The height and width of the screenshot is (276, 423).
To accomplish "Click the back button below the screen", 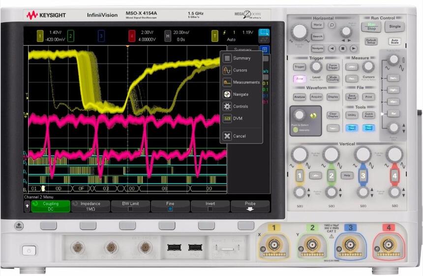I will tap(19, 226).
